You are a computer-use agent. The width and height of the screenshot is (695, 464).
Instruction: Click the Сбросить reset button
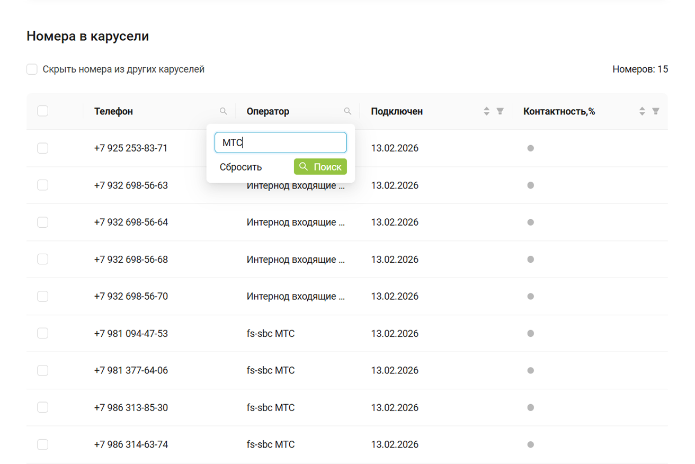[240, 167]
